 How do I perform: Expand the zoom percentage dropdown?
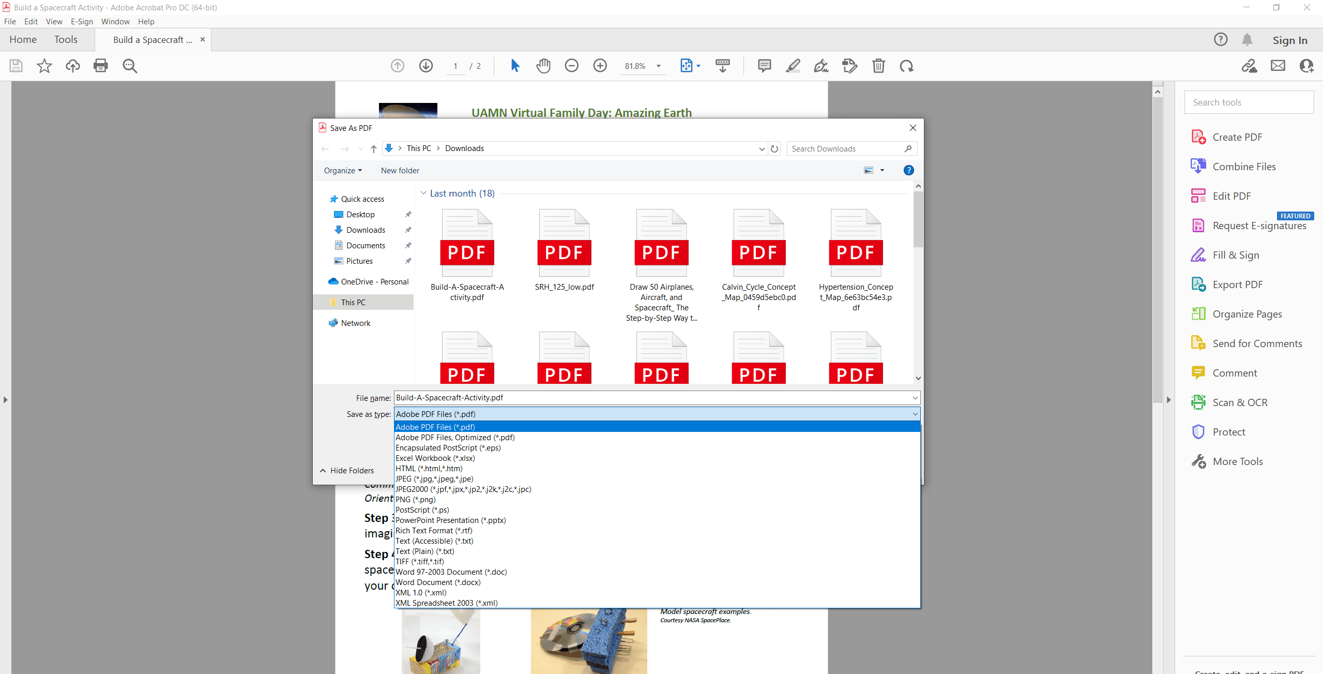tap(659, 66)
